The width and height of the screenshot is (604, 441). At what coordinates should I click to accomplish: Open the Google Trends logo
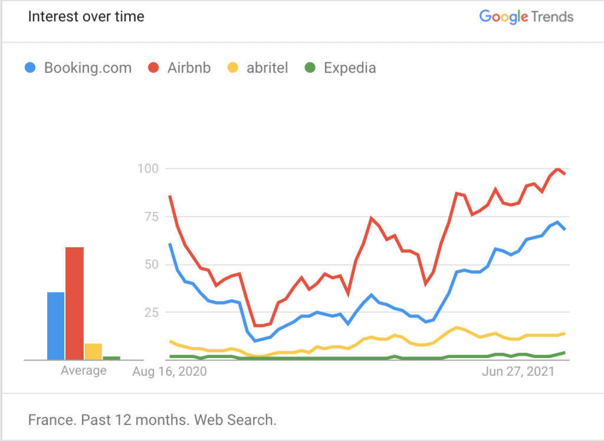526,17
